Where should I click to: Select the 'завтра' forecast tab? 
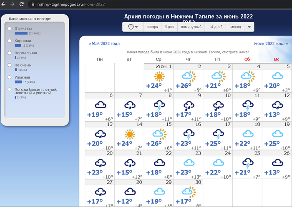[152, 27]
